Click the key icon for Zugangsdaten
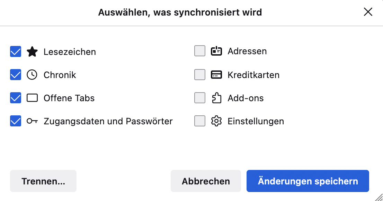 [32, 121]
